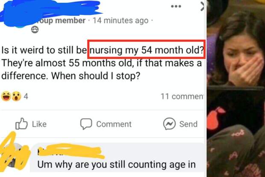Click the arrow icon at the post's corner
The width and height of the screenshot is (265, 177).
(202, 7)
